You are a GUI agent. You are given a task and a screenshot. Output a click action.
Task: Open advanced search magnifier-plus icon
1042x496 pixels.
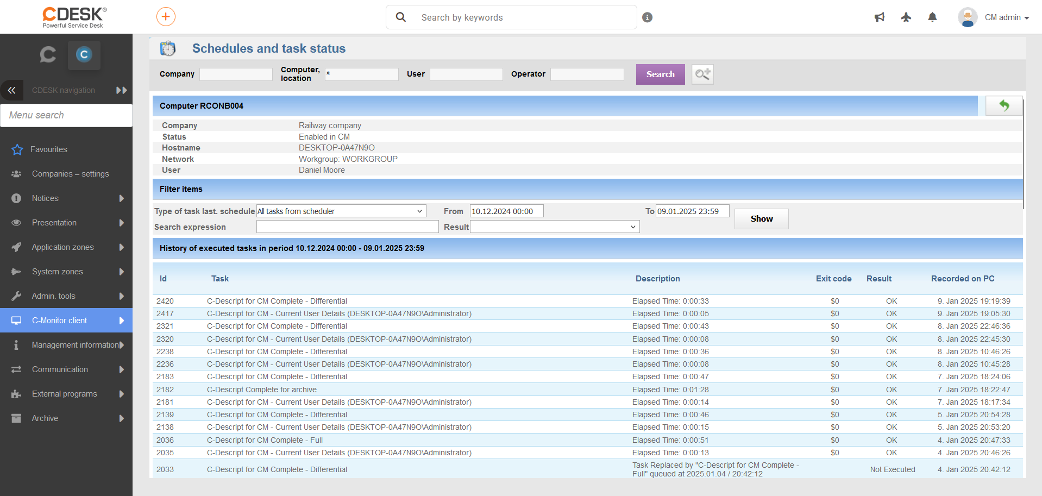[702, 74]
